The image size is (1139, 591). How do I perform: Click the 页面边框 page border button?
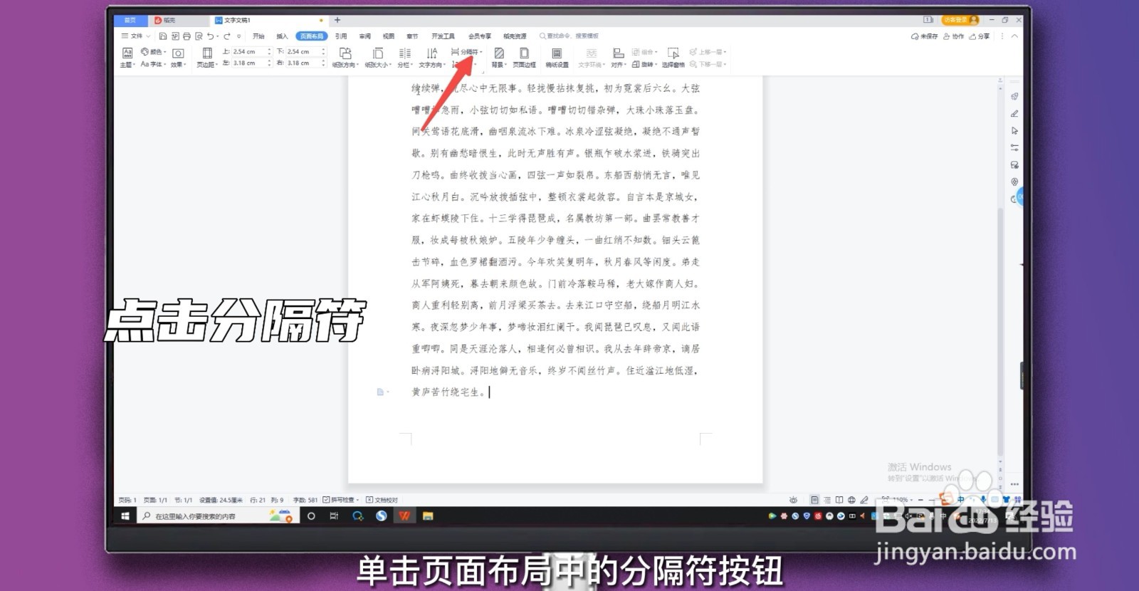click(x=525, y=58)
